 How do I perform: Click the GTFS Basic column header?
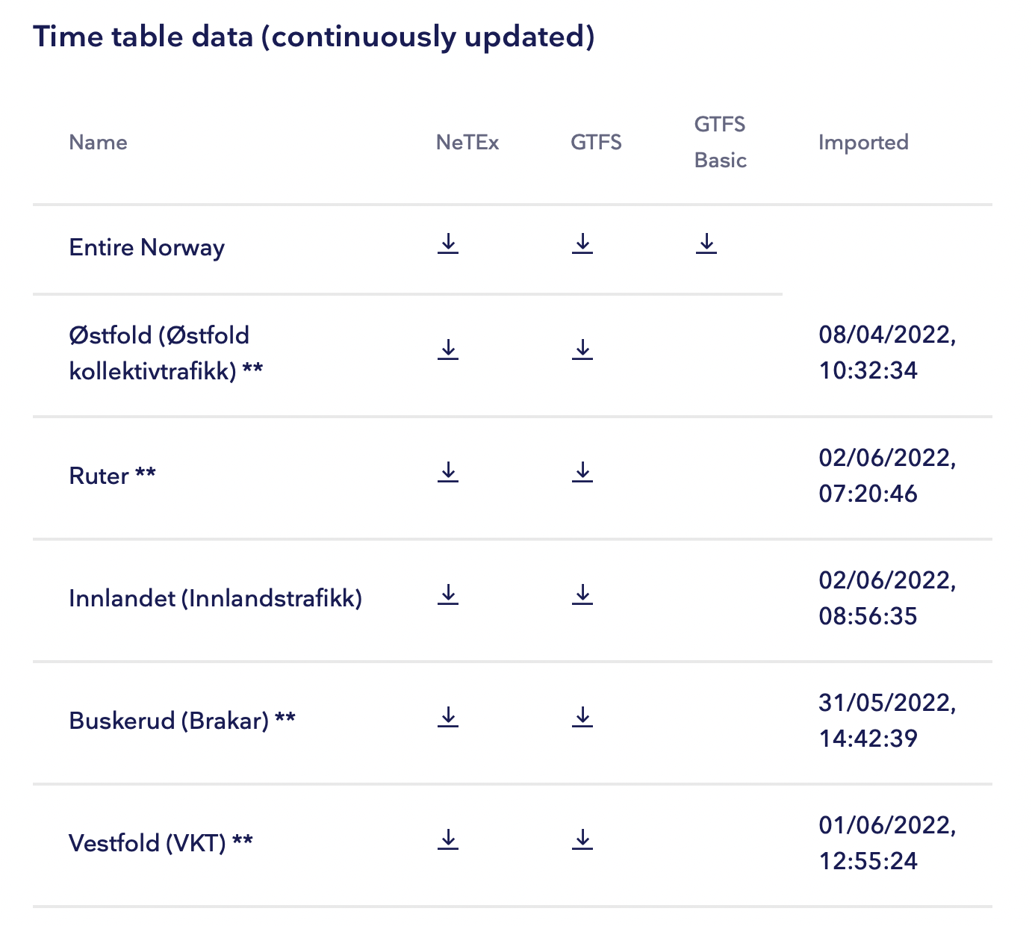coord(720,142)
